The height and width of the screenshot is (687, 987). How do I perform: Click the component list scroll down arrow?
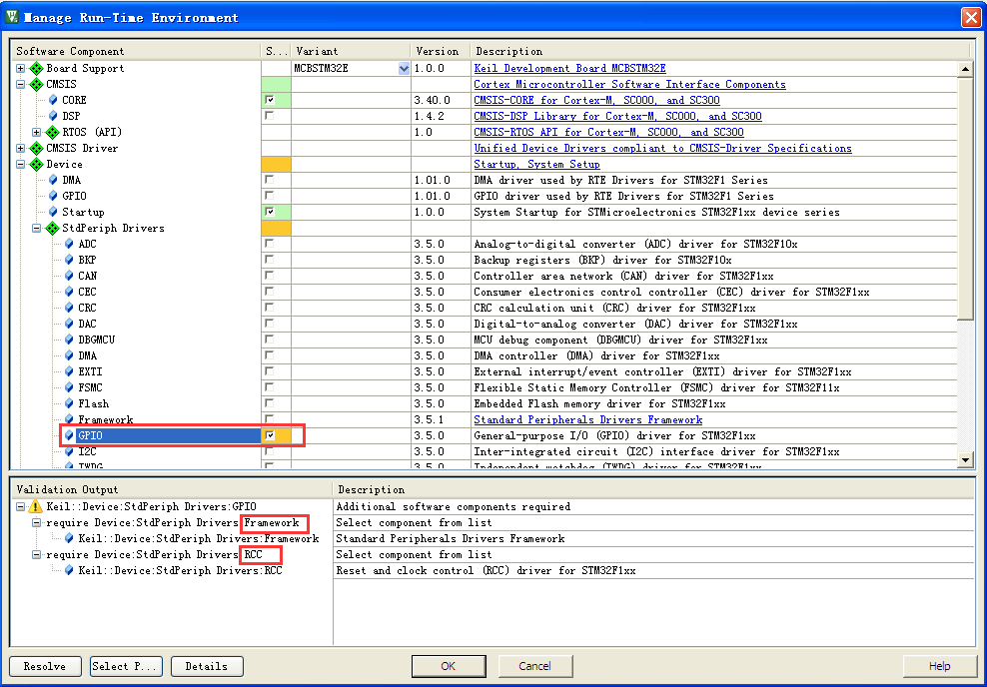point(965,460)
